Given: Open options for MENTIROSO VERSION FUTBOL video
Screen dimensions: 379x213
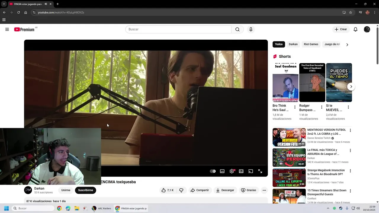Looking at the screenshot, I should coord(350,130).
